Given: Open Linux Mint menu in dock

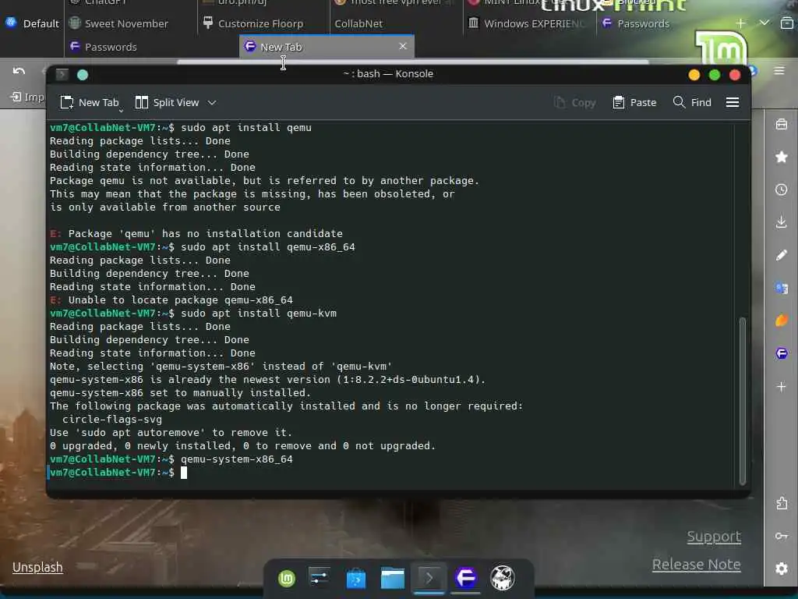Looking at the screenshot, I should coord(287,578).
